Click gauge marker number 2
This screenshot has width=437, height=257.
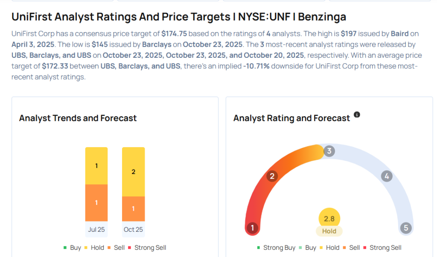272,176
